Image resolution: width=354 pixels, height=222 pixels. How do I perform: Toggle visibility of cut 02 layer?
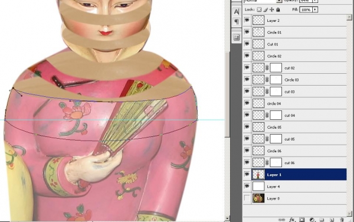(247, 67)
